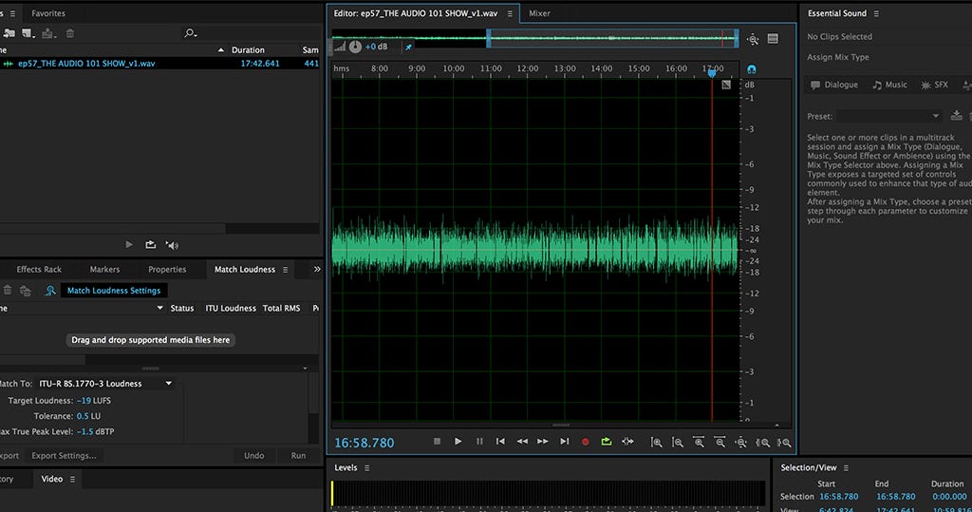Screen dimensions: 972x512
Task: Play file preview in Files panel
Action: [x=129, y=244]
